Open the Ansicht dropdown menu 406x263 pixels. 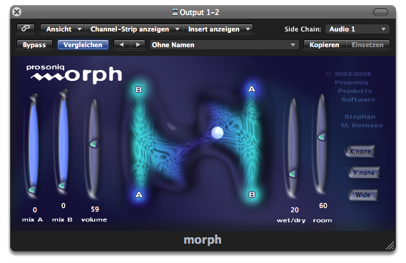62,29
